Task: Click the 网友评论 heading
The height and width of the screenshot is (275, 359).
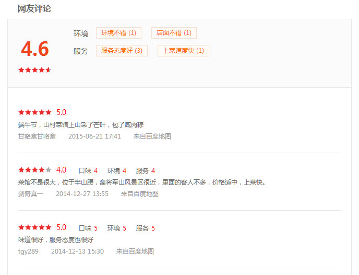Action: (x=34, y=9)
